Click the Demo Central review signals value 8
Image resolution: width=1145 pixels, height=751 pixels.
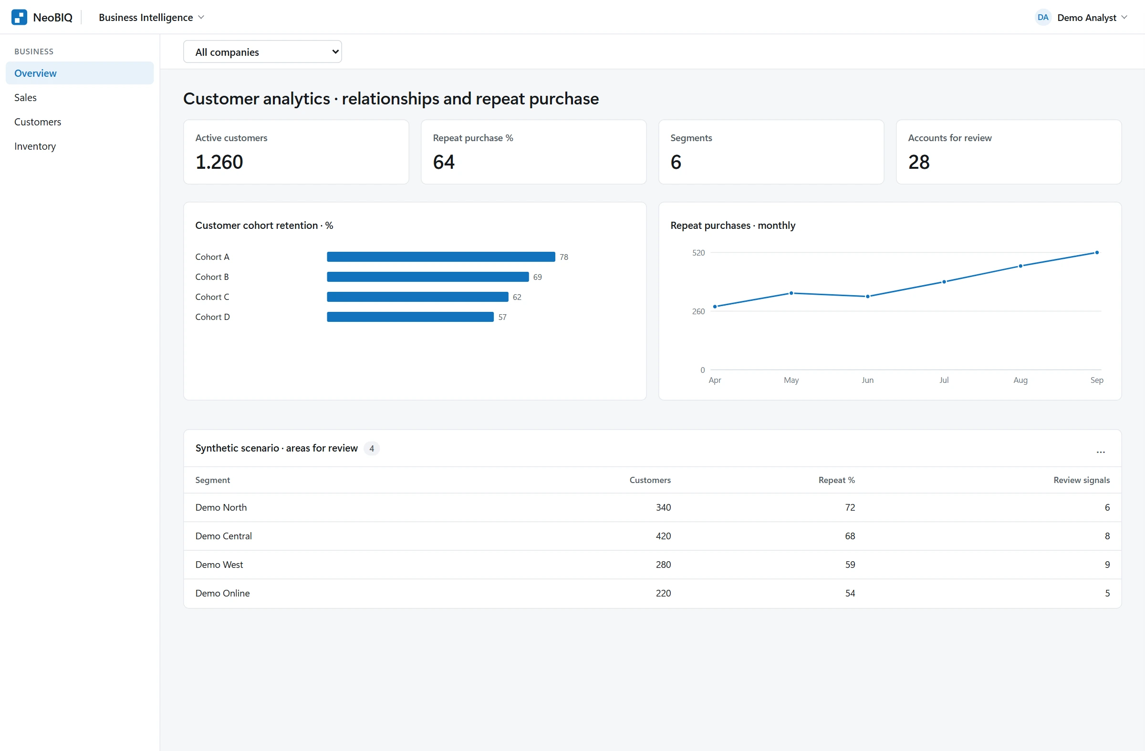(x=1107, y=536)
